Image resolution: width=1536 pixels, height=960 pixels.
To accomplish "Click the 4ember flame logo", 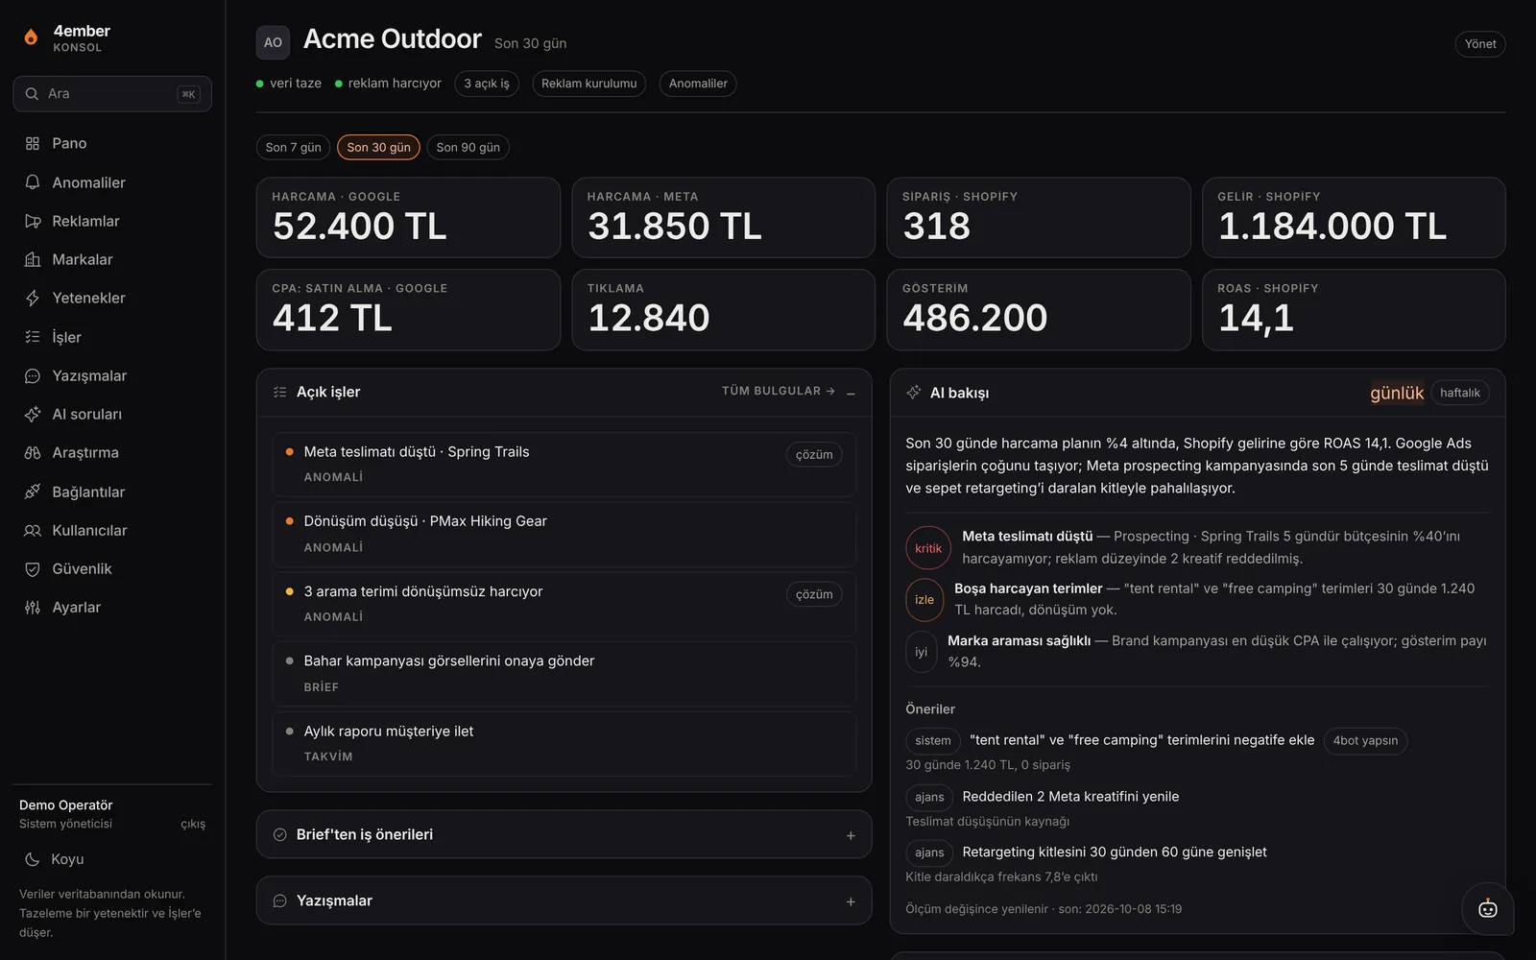I will [31, 37].
